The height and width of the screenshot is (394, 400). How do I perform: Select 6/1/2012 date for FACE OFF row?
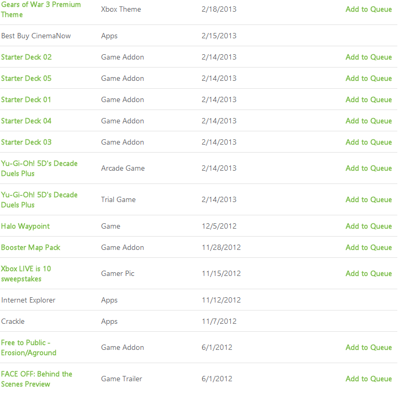coord(217,379)
